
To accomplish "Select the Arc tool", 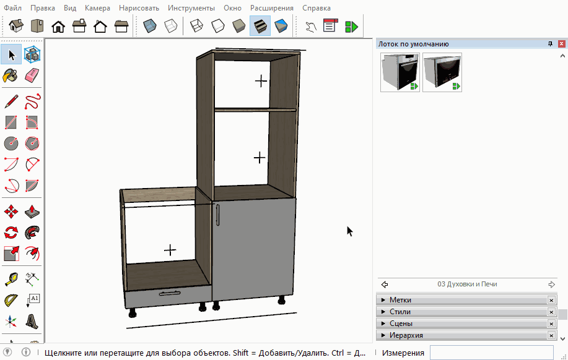I will click(11, 165).
